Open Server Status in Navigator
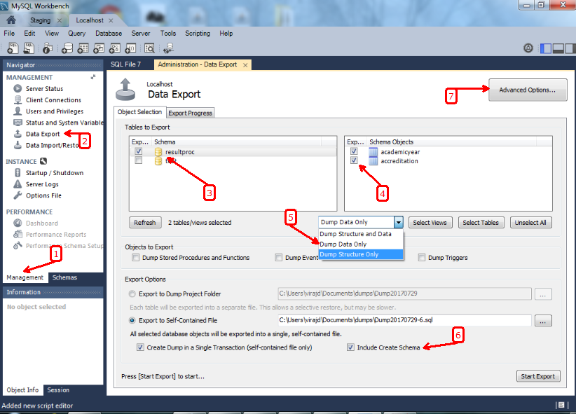Screen dimensions: 576x414 click(44, 88)
